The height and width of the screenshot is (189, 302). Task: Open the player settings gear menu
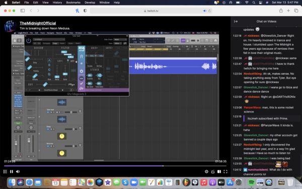(x=206, y=171)
